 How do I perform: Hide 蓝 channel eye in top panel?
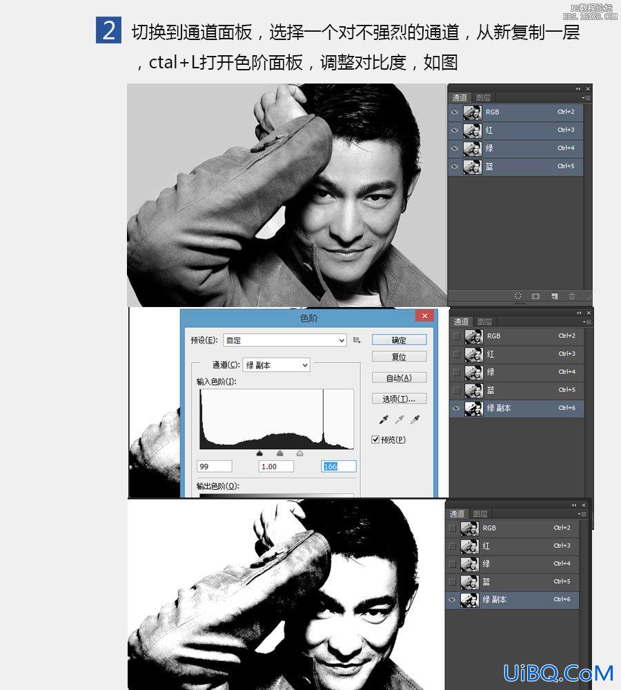coord(455,166)
